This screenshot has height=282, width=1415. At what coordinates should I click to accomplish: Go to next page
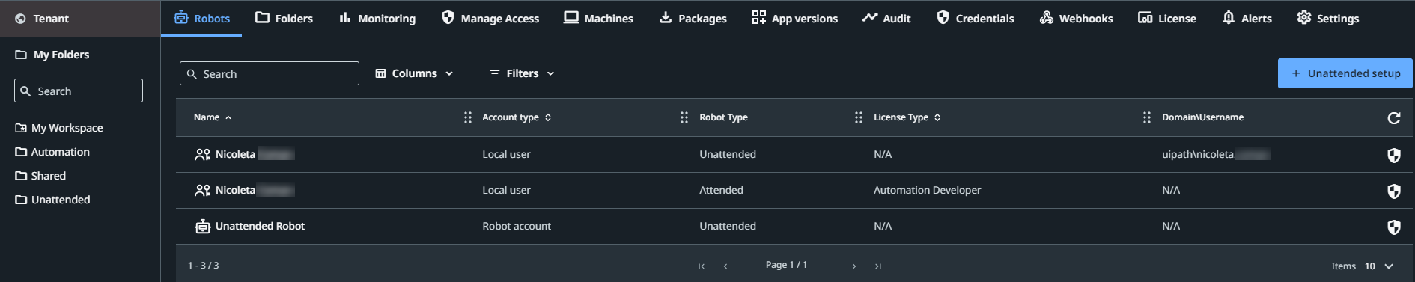click(x=854, y=266)
